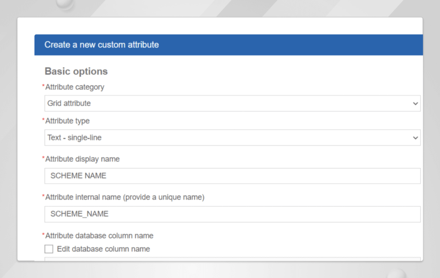Click the Attribute display name input field

232,176
